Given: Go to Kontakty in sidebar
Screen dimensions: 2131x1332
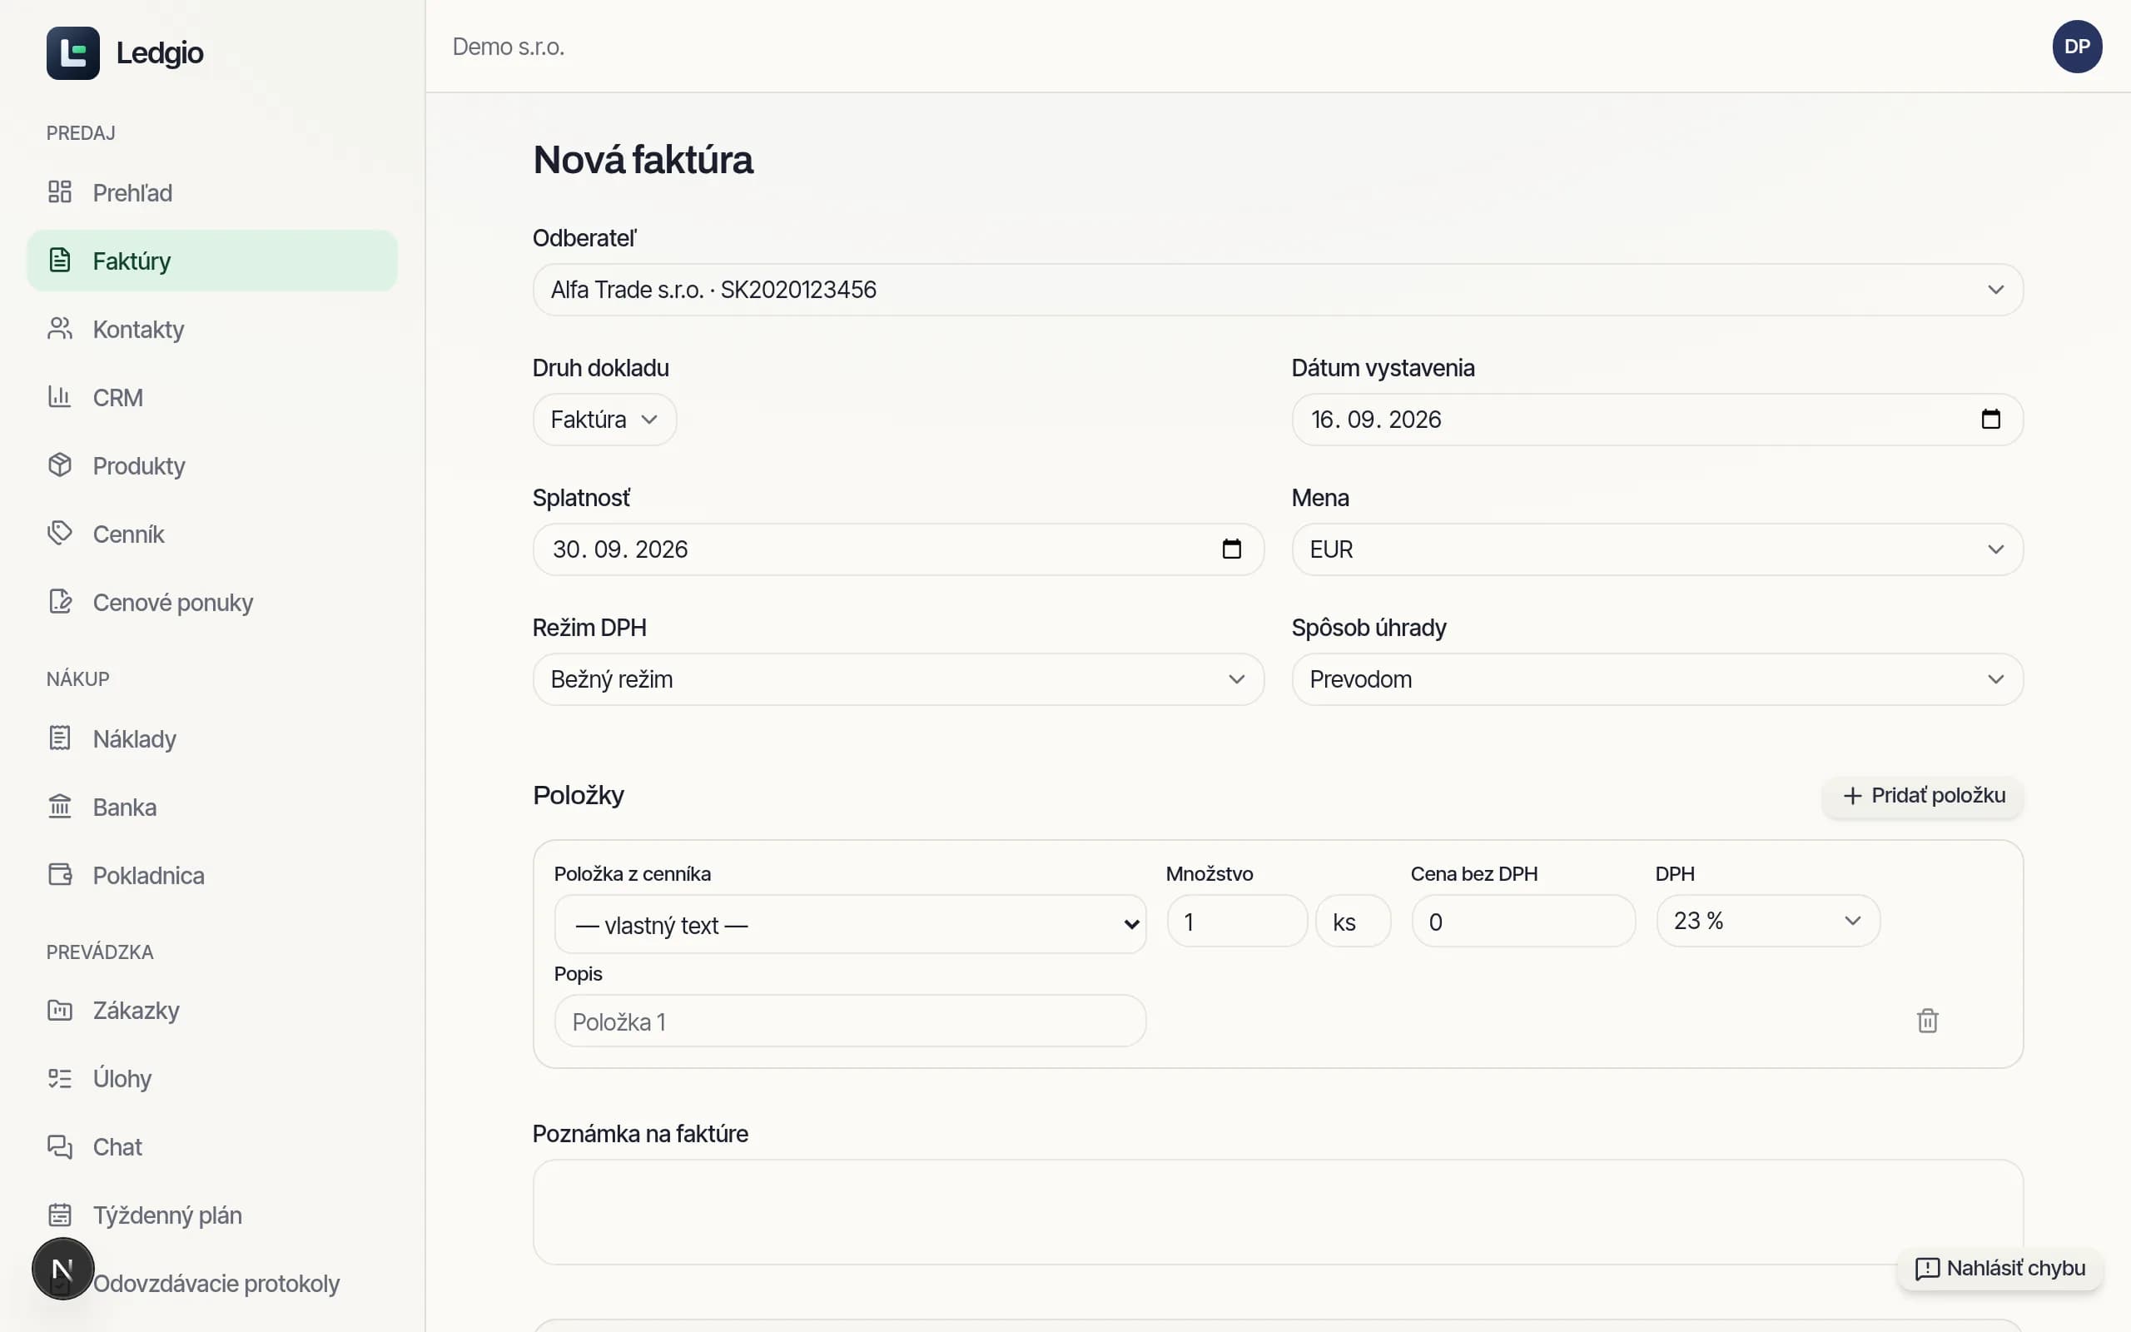Looking at the screenshot, I should (x=211, y=329).
